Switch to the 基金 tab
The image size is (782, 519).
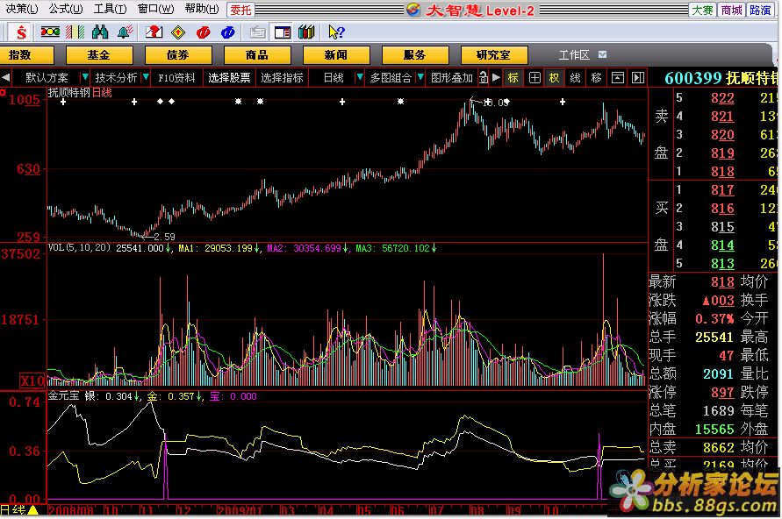point(99,54)
